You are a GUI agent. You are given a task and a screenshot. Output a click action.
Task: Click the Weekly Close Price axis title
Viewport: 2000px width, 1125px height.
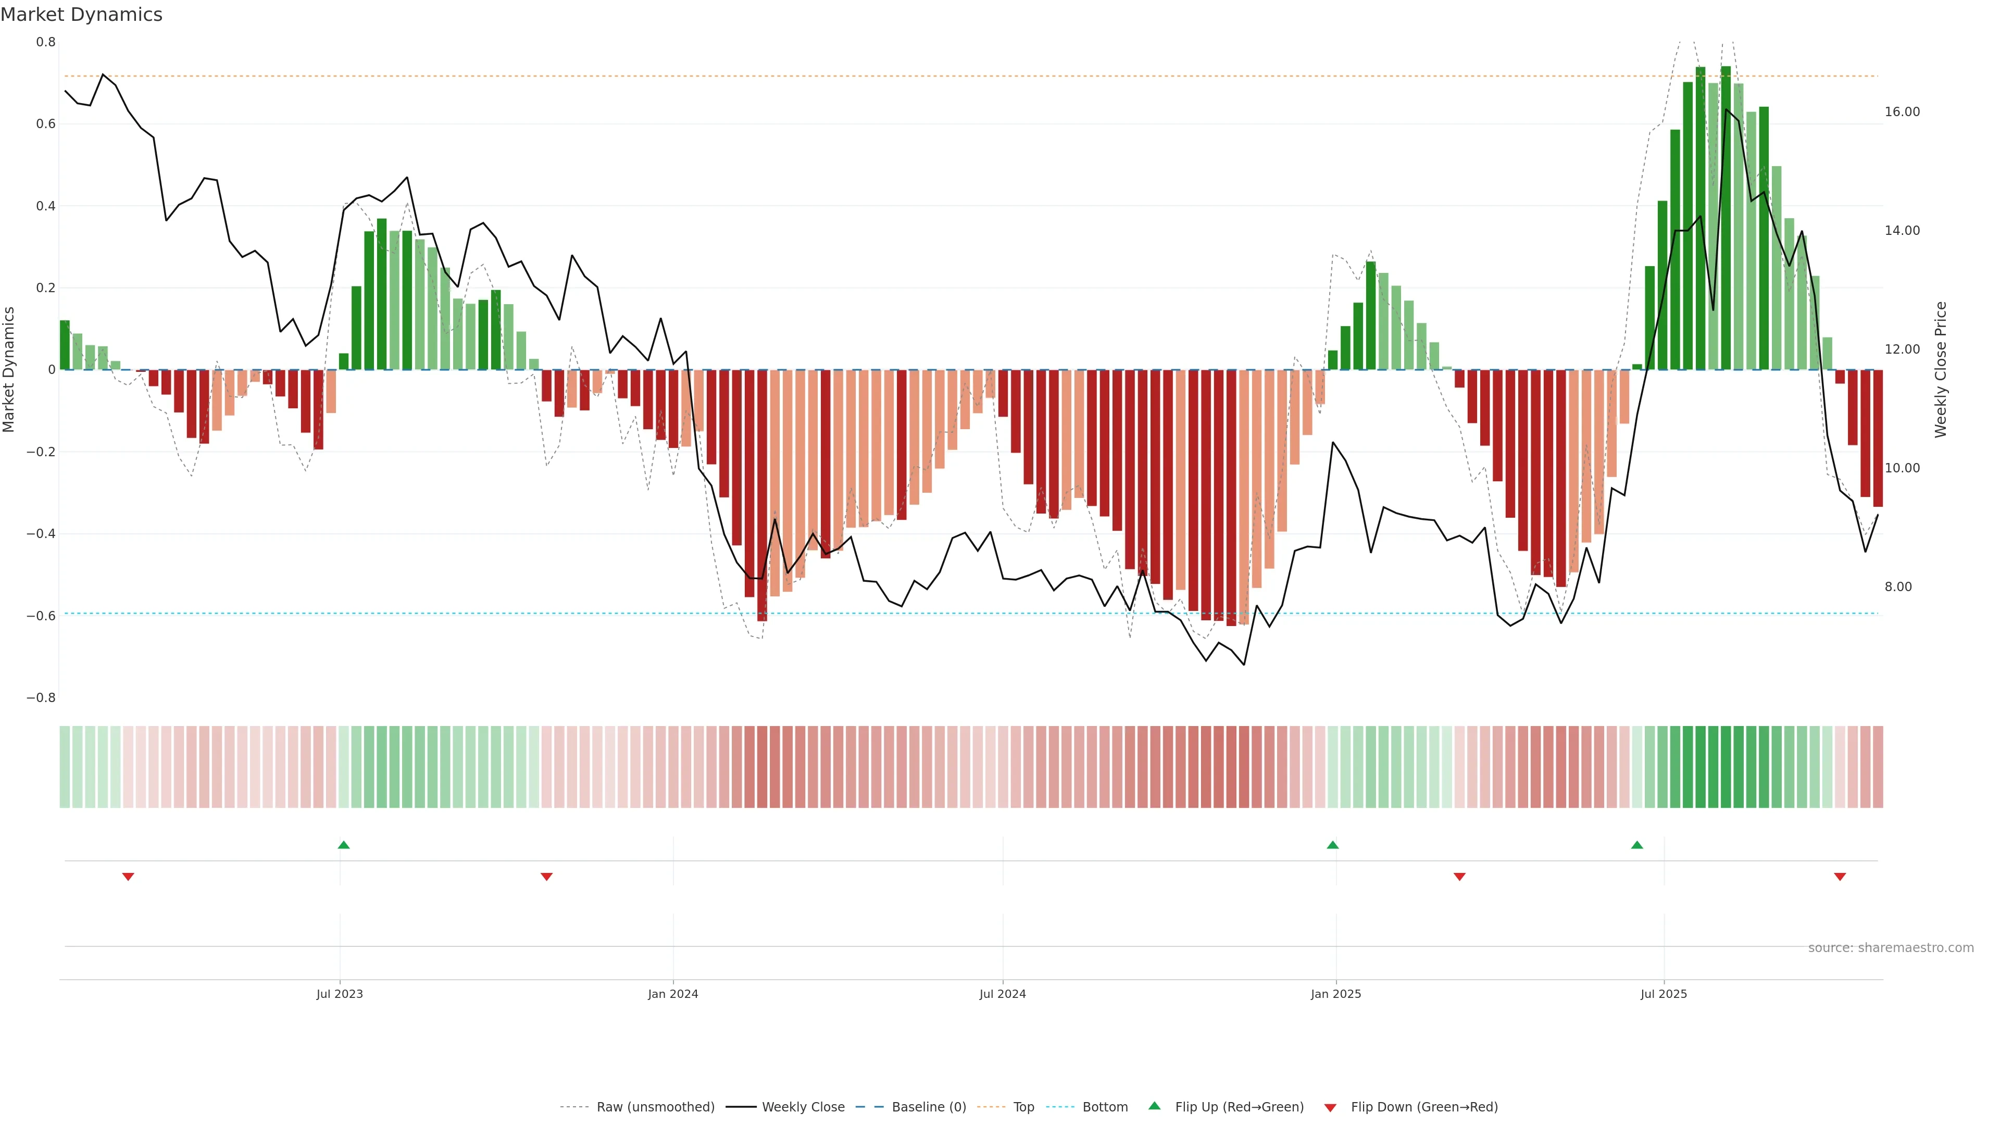[x=1941, y=370]
